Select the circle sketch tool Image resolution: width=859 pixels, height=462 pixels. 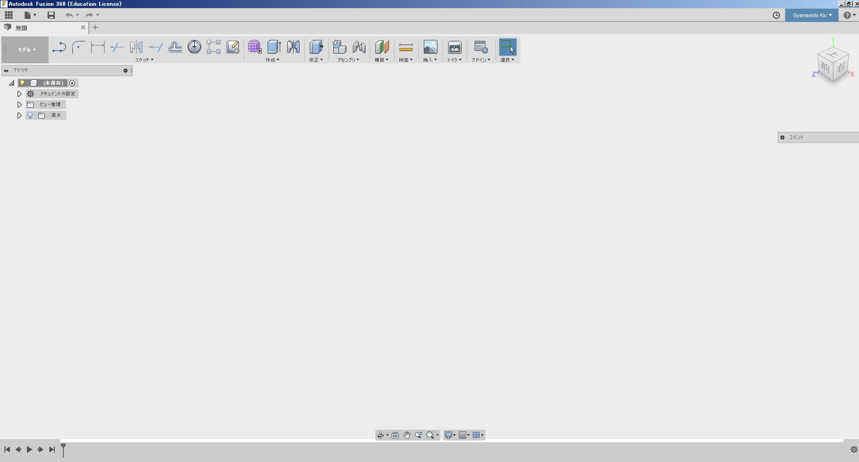194,47
